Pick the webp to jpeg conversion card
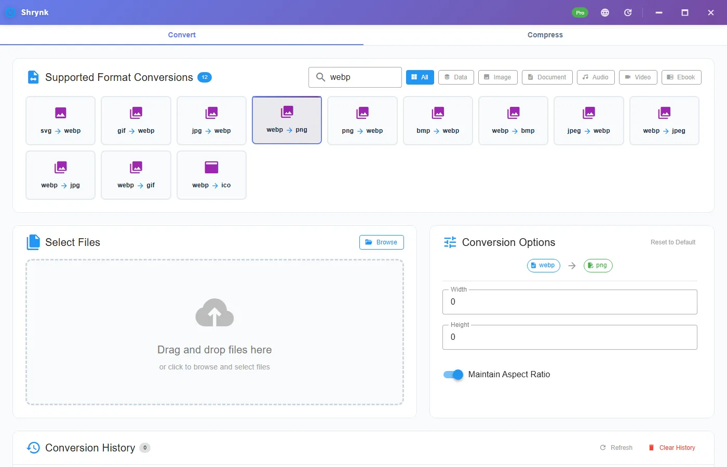This screenshot has height=467, width=727. click(x=664, y=120)
